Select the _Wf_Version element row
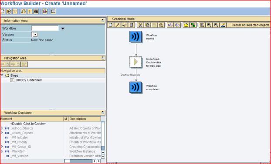Screen dimensions: 271x164 pyautogui.click(x=19, y=156)
